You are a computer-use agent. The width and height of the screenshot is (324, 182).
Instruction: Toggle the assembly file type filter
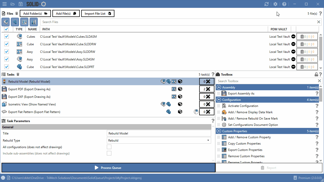6,22
